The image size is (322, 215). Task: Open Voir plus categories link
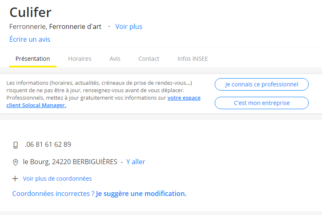[128, 26]
